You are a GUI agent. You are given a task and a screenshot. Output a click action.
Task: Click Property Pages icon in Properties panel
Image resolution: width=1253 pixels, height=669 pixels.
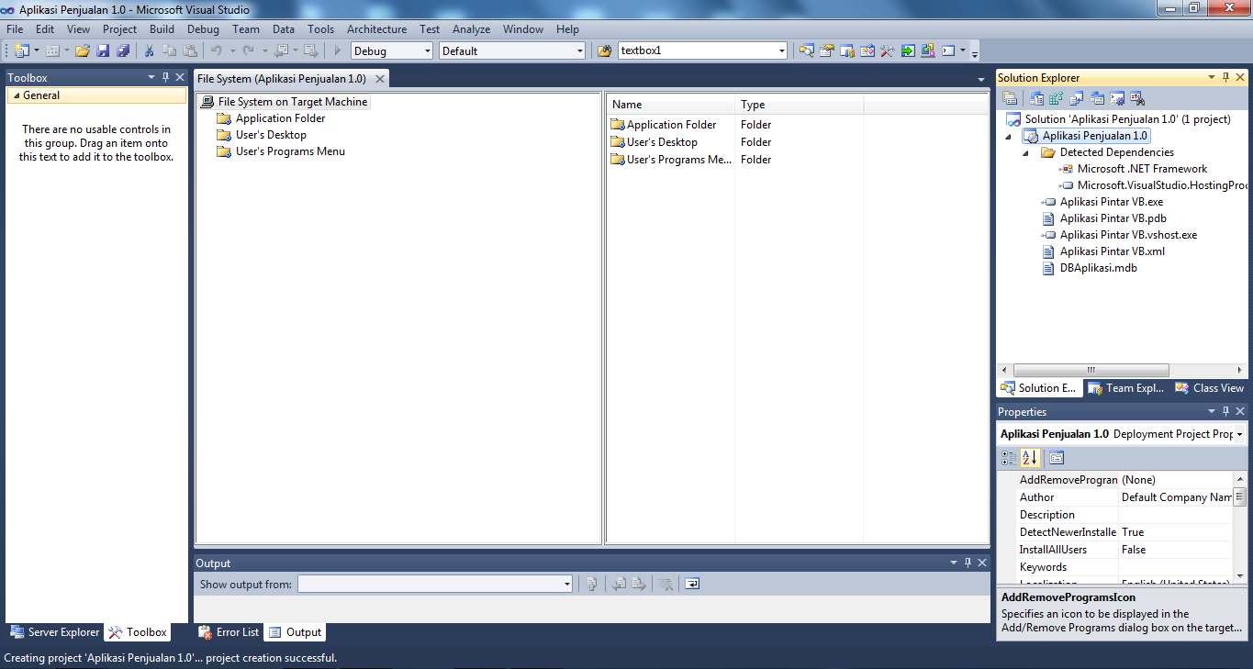(1057, 457)
